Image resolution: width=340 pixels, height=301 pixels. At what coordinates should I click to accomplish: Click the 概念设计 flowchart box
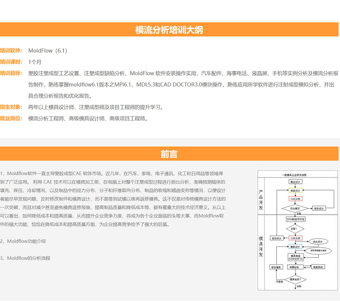[295, 182]
